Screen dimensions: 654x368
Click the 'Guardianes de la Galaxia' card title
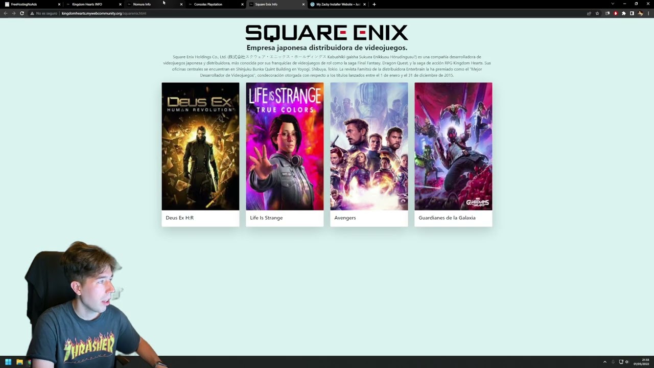[x=447, y=218]
